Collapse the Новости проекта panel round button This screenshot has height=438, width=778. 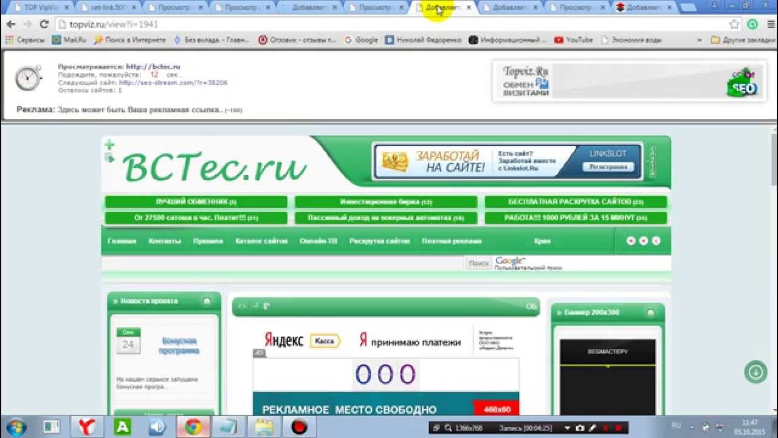pos(207,301)
